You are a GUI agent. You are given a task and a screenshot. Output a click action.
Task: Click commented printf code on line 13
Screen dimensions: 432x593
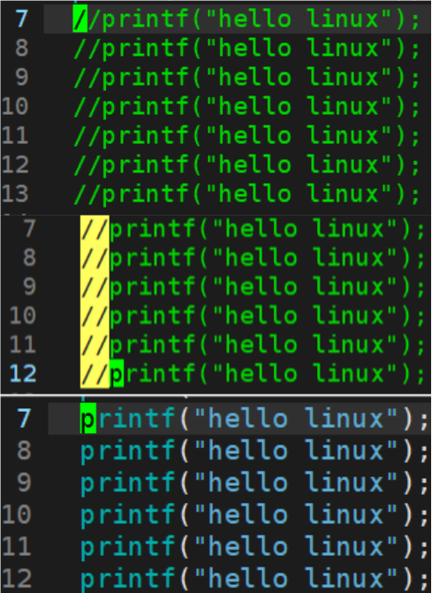[246, 194]
